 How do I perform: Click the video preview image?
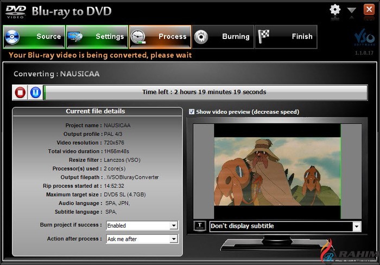click(277, 172)
